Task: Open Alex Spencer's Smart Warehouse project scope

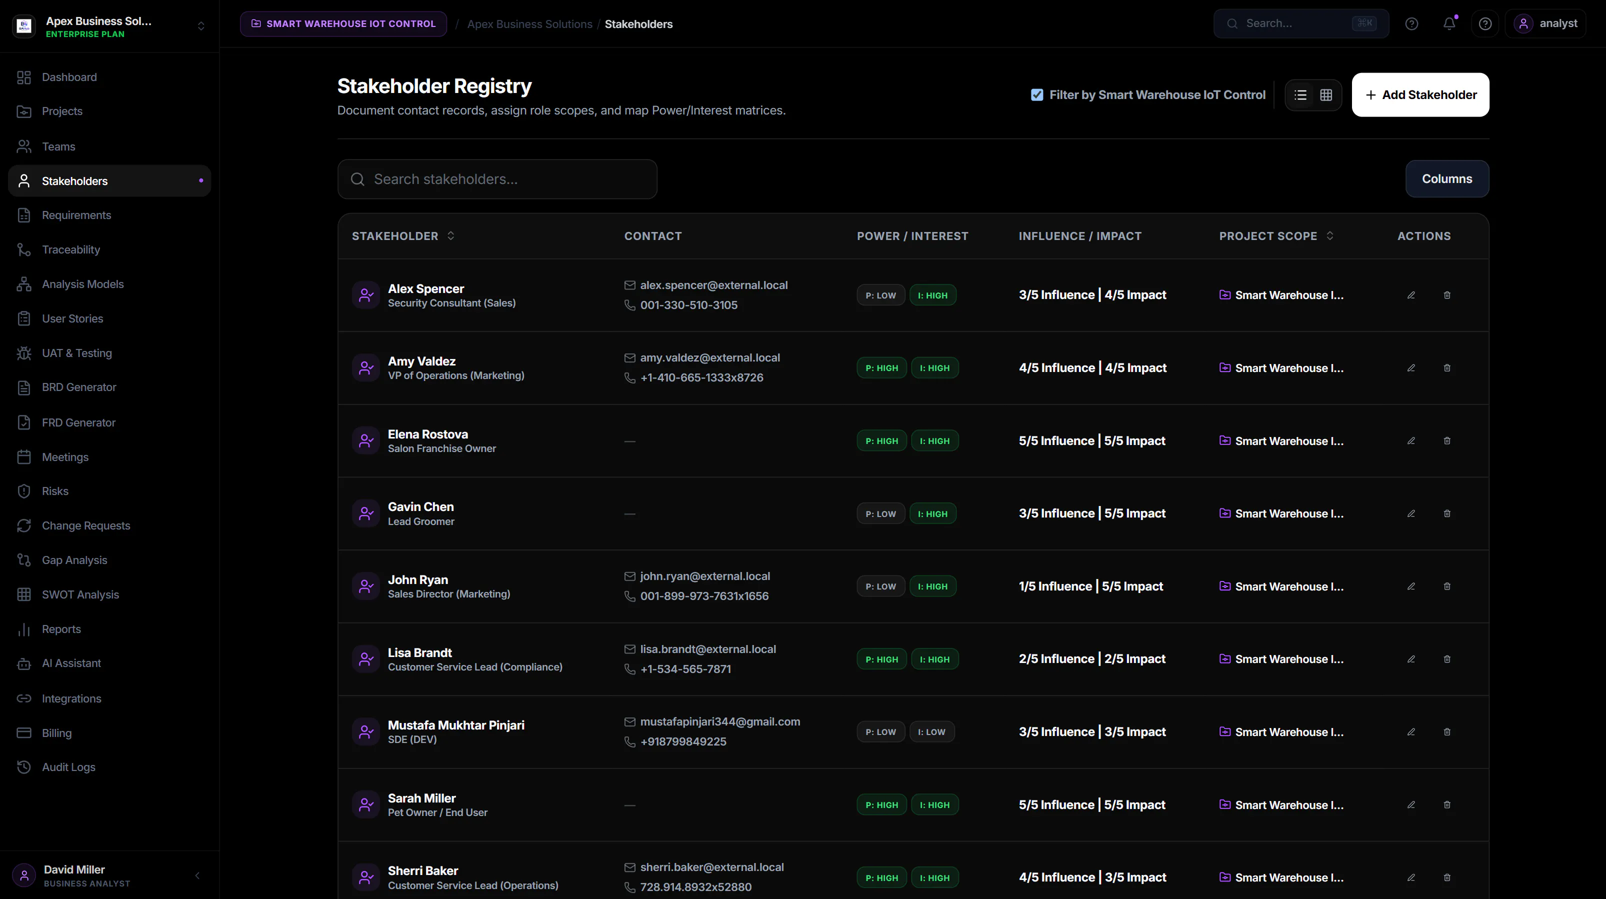Action: click(x=1281, y=295)
